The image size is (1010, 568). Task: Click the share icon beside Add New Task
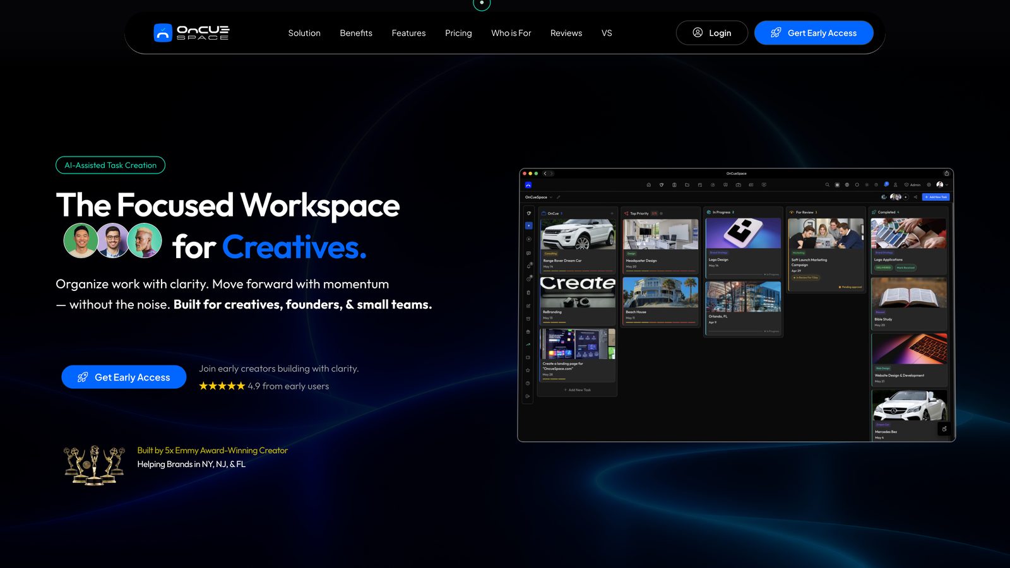[x=915, y=197]
